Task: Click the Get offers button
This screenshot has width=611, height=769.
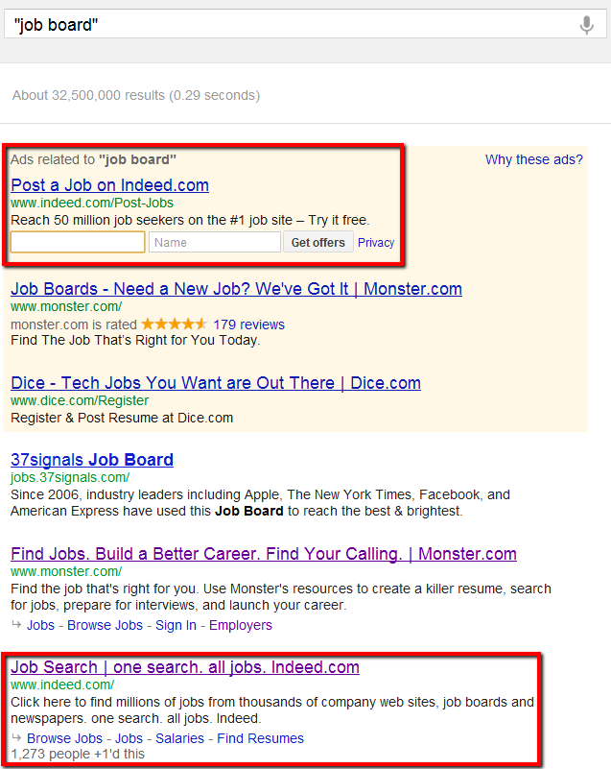Action: click(318, 242)
